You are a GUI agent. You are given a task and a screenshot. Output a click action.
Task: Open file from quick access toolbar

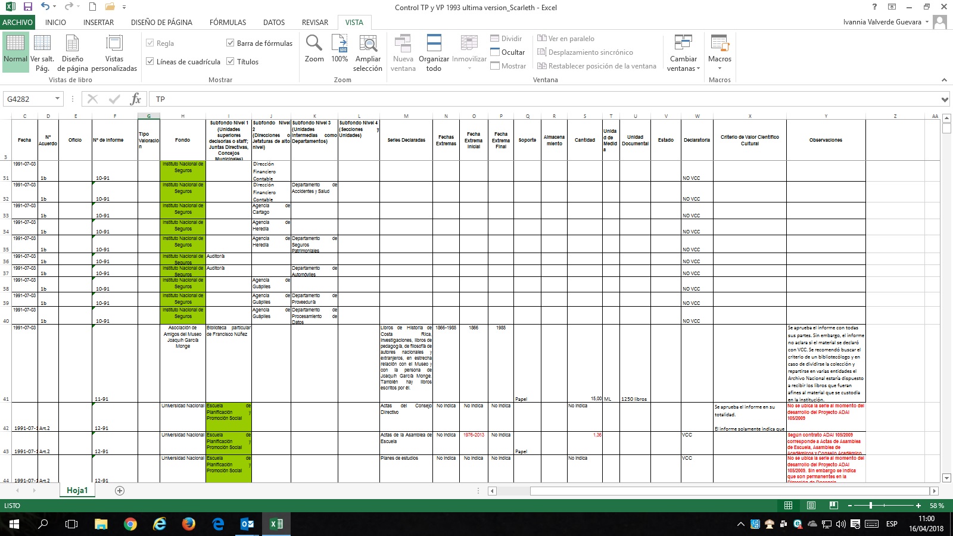coord(110,7)
